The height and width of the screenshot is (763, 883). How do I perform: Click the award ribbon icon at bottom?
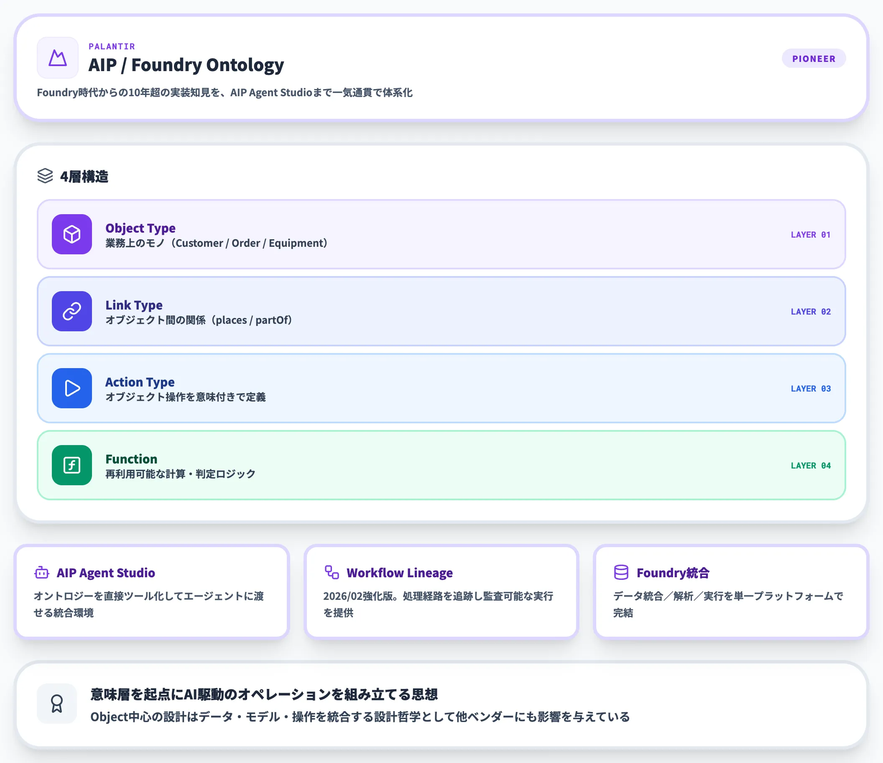click(57, 704)
